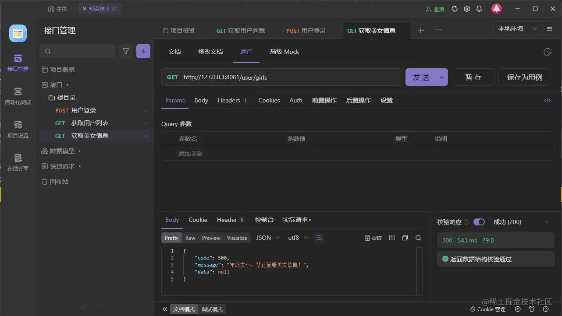Switch to 调试模式
This screenshot has height=316, width=562.
pyautogui.click(x=212, y=309)
